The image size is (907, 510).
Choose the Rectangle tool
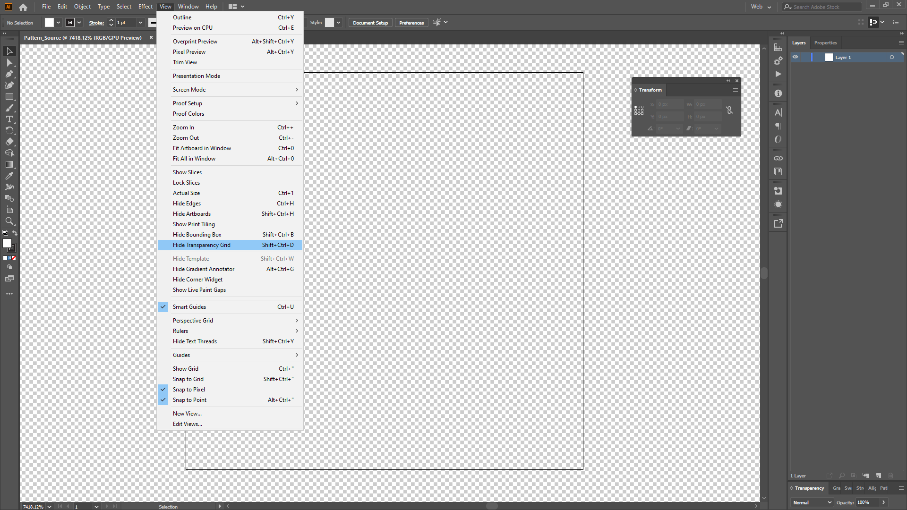(x=9, y=96)
